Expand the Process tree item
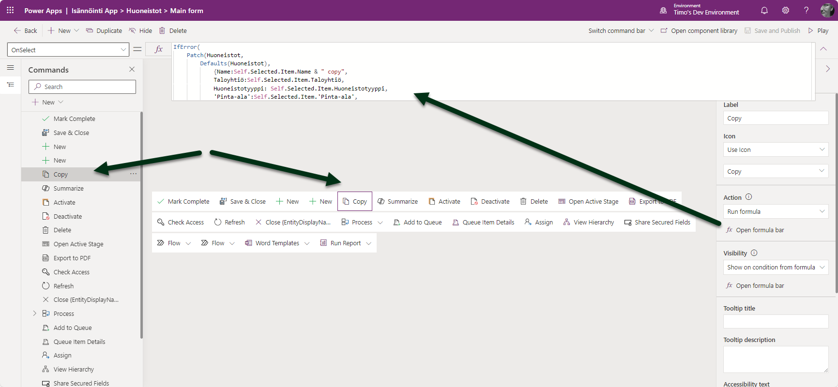The height and width of the screenshot is (387, 838). pos(34,313)
